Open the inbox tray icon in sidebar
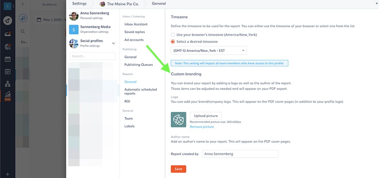The image size is (379, 178). 8,34
